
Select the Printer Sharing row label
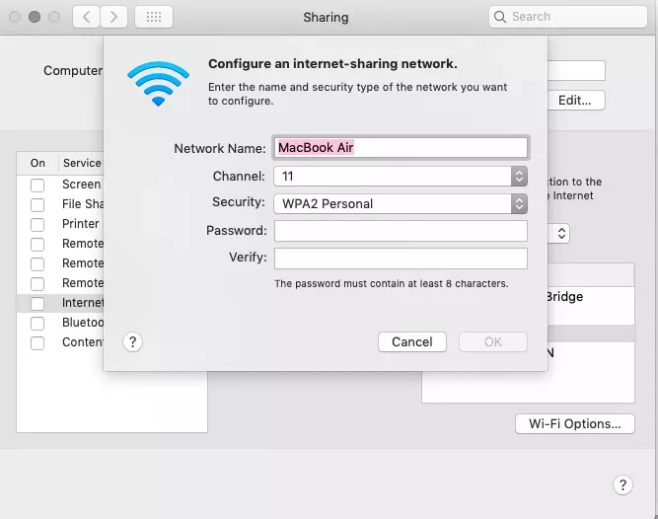coord(81,224)
